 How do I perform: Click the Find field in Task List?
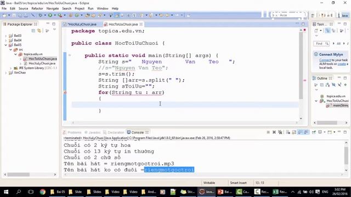click(x=321, y=44)
